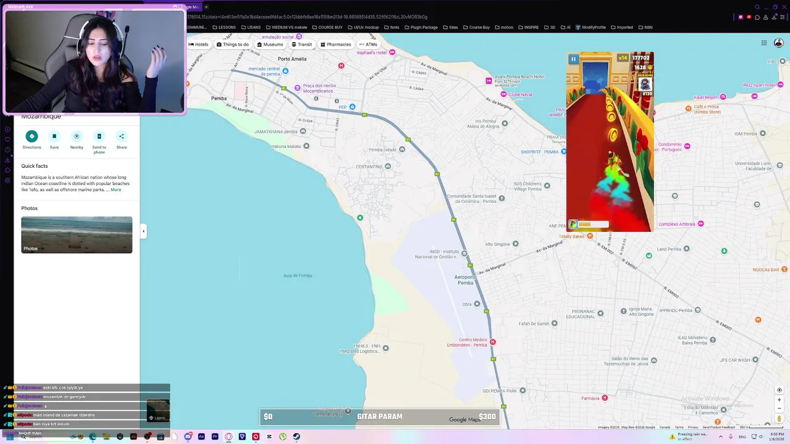Screen dimensions: 790x444
Task: Activate the Street View pegman
Action: (x=780, y=419)
